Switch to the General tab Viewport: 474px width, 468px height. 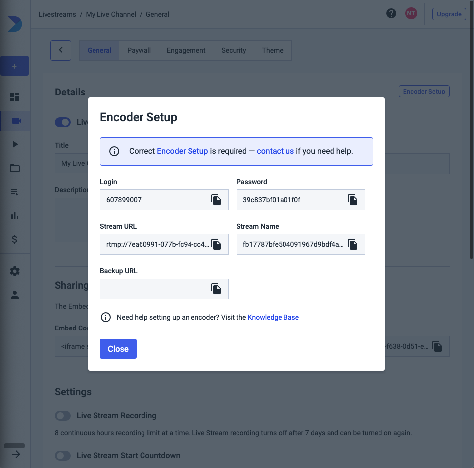[x=99, y=50]
